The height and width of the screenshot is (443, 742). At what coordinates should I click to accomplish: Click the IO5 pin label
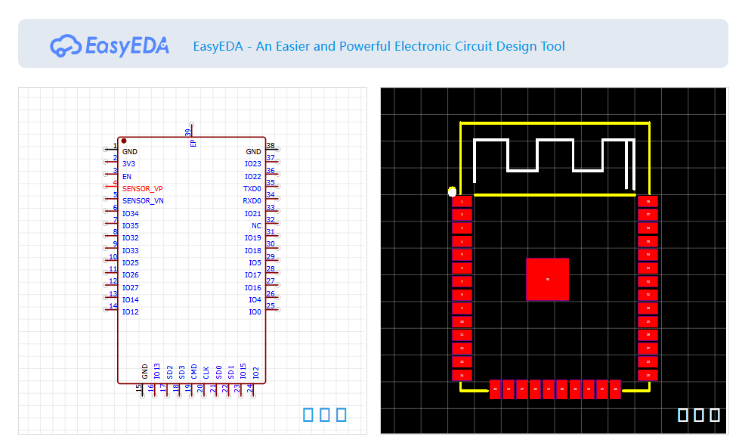pyautogui.click(x=255, y=262)
